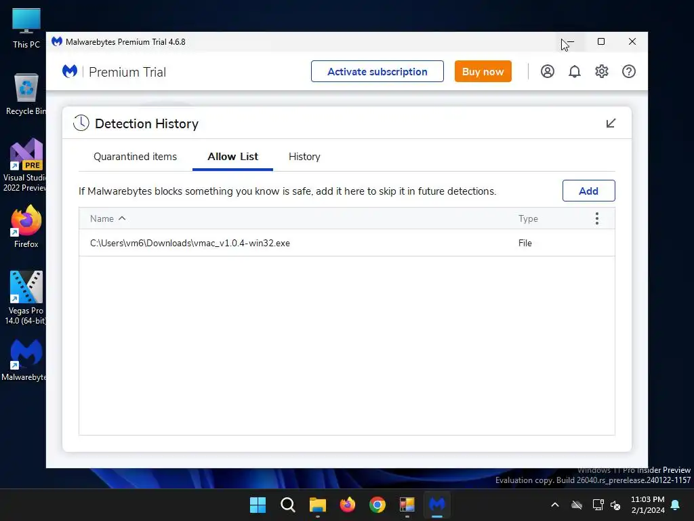Sort by Name column arrow
The image size is (694, 521).
(122, 218)
